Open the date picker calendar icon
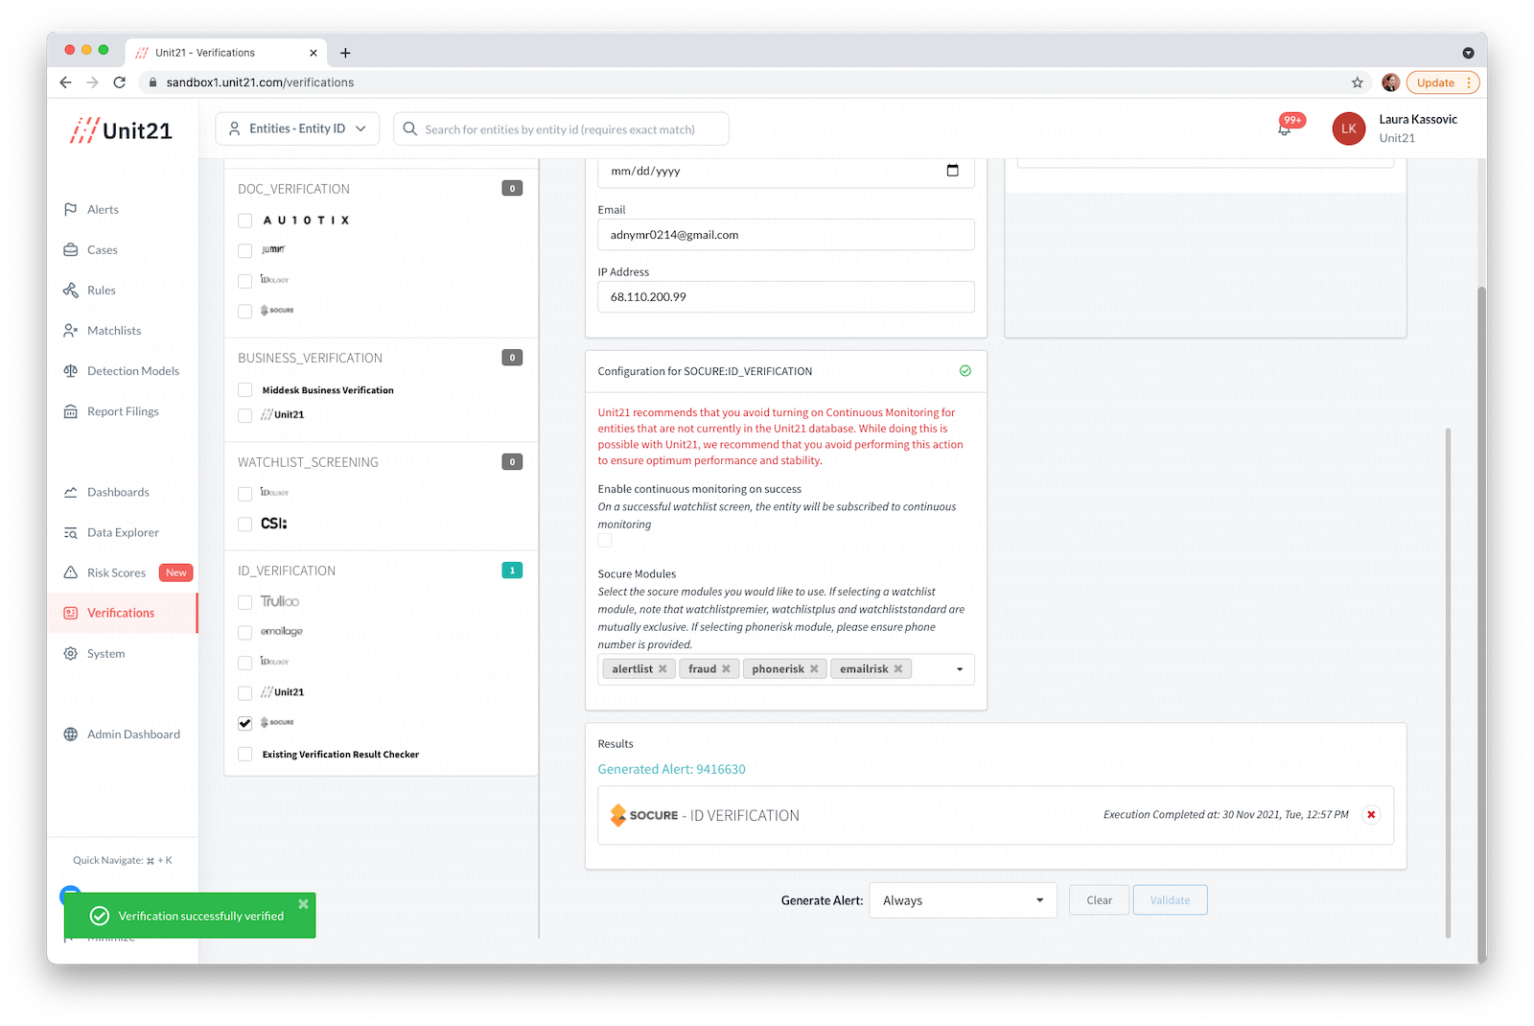The width and height of the screenshot is (1534, 1026). [x=952, y=171]
